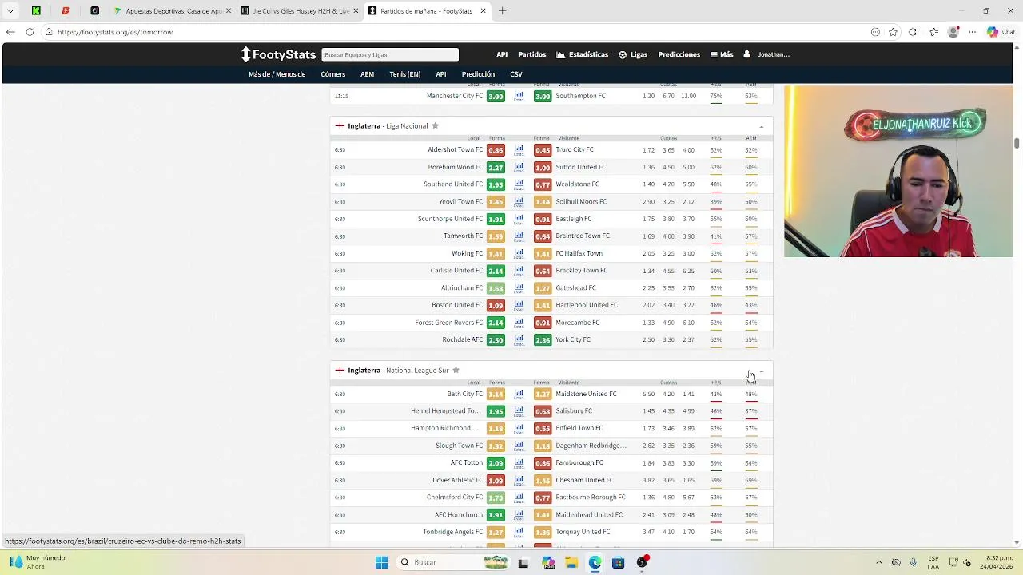Click the browser back arrow
The width and height of the screenshot is (1023, 575).
click(10, 32)
